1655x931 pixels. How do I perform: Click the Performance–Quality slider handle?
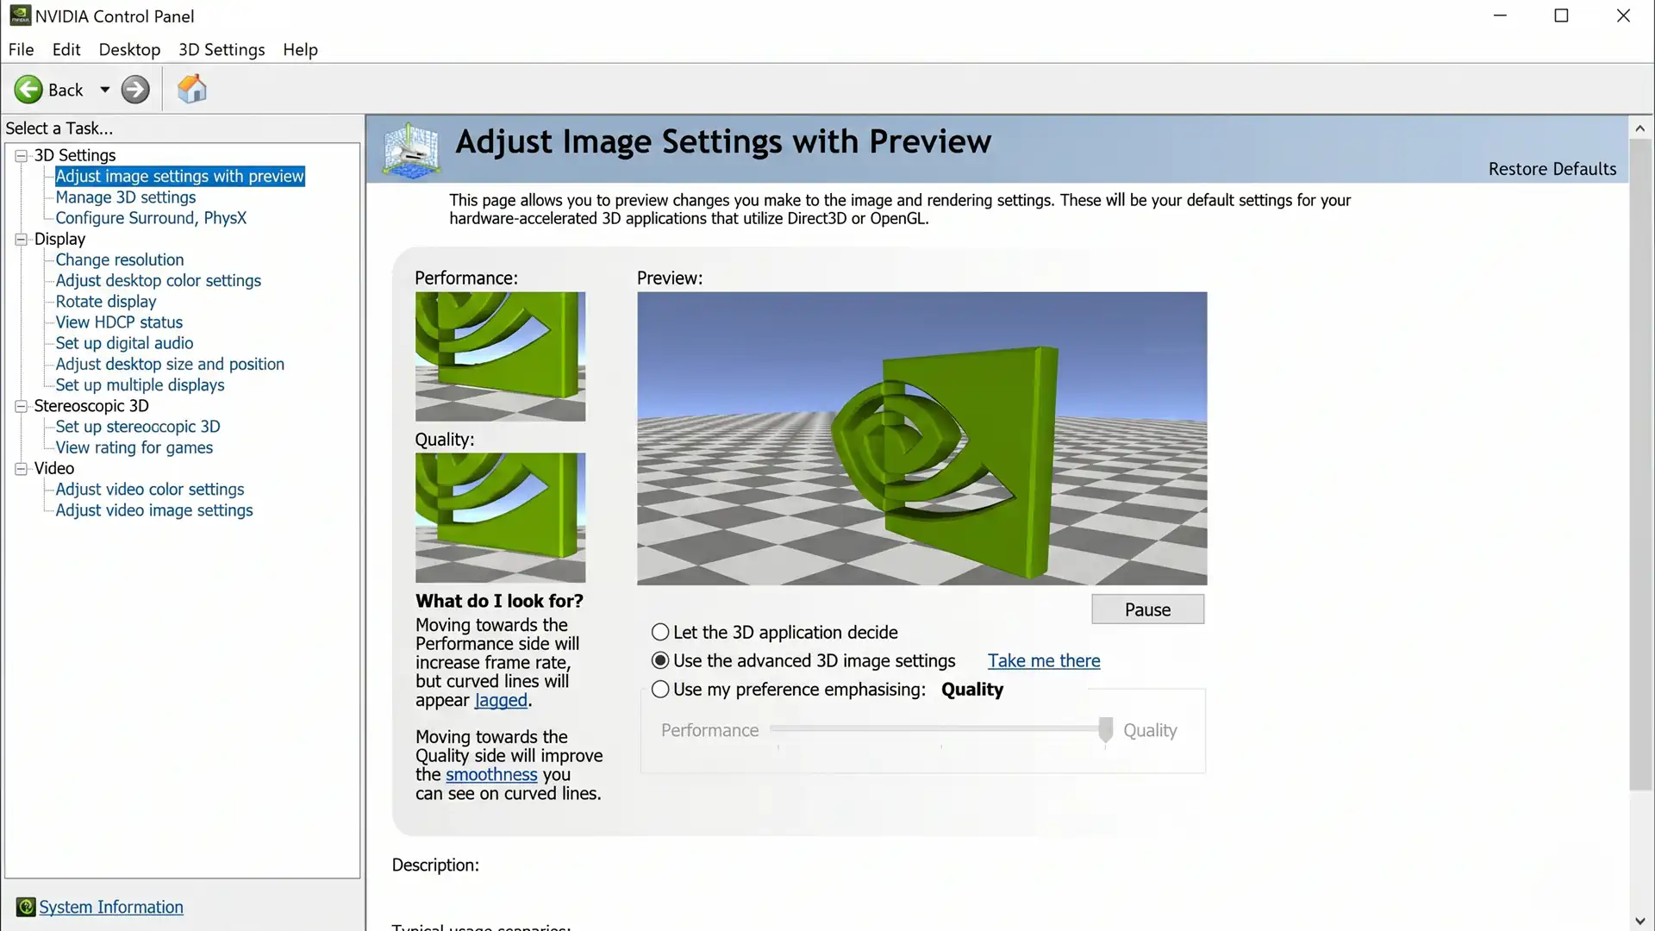[x=1105, y=730]
